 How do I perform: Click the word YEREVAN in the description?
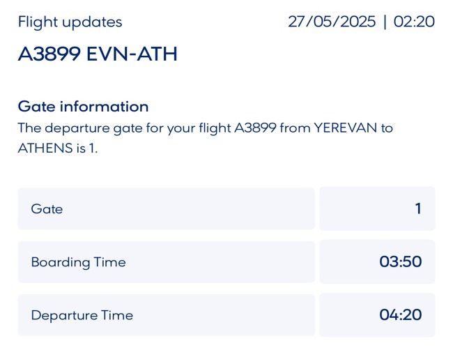point(344,128)
